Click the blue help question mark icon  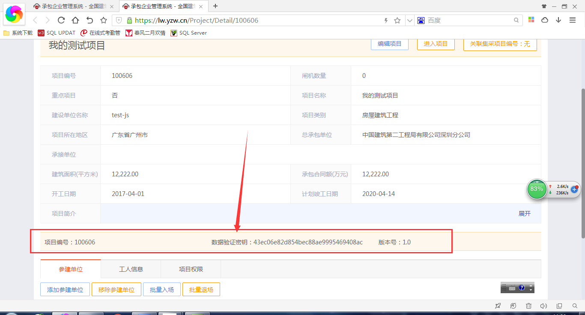pos(522,288)
